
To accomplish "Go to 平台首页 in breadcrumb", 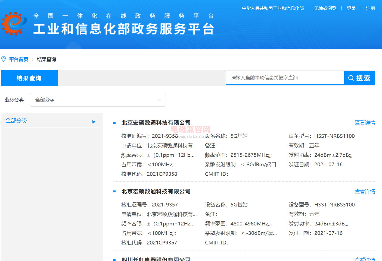I will click(x=18, y=59).
